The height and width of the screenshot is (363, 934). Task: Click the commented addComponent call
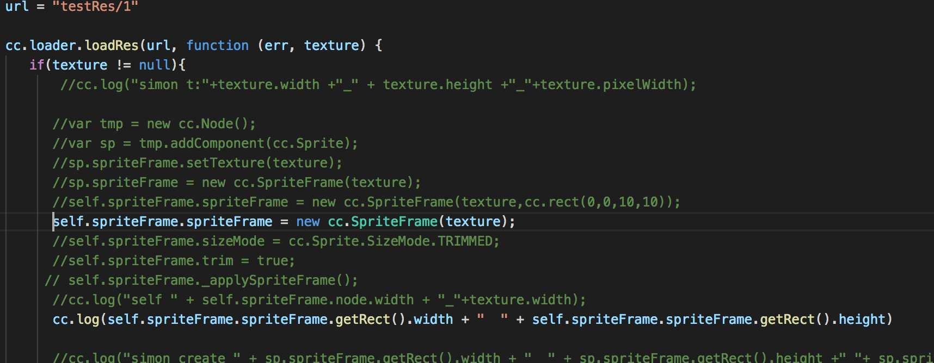217,143
